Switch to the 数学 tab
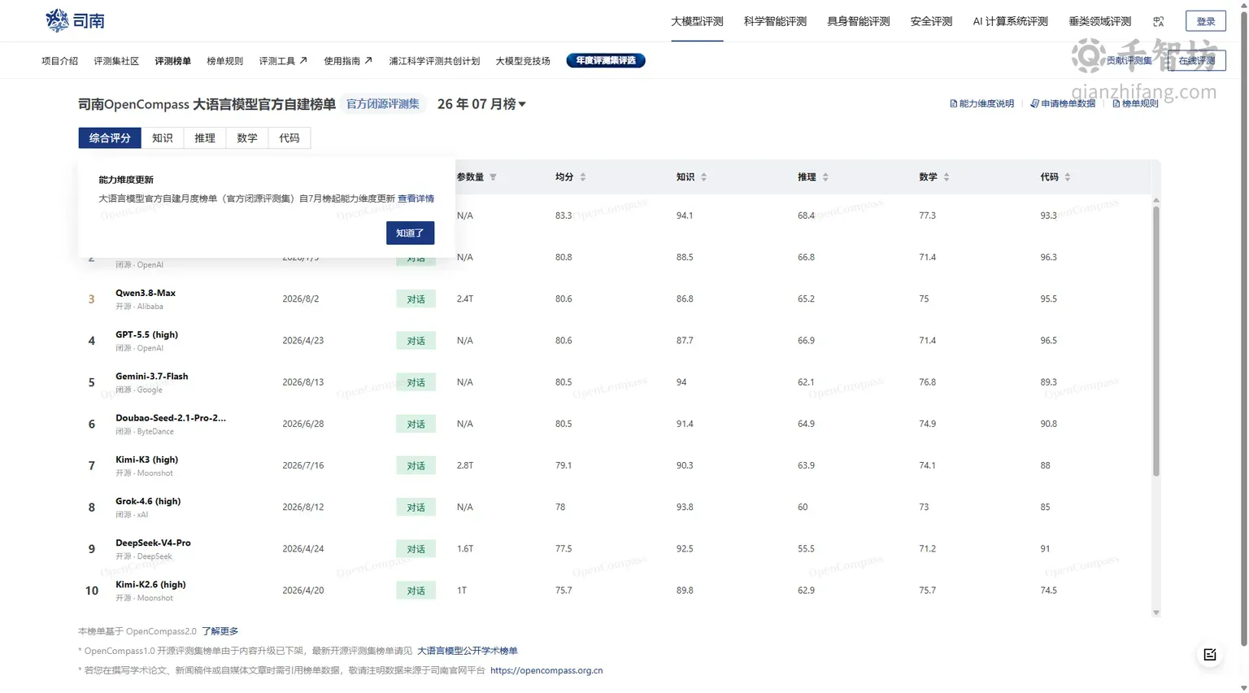 (247, 138)
